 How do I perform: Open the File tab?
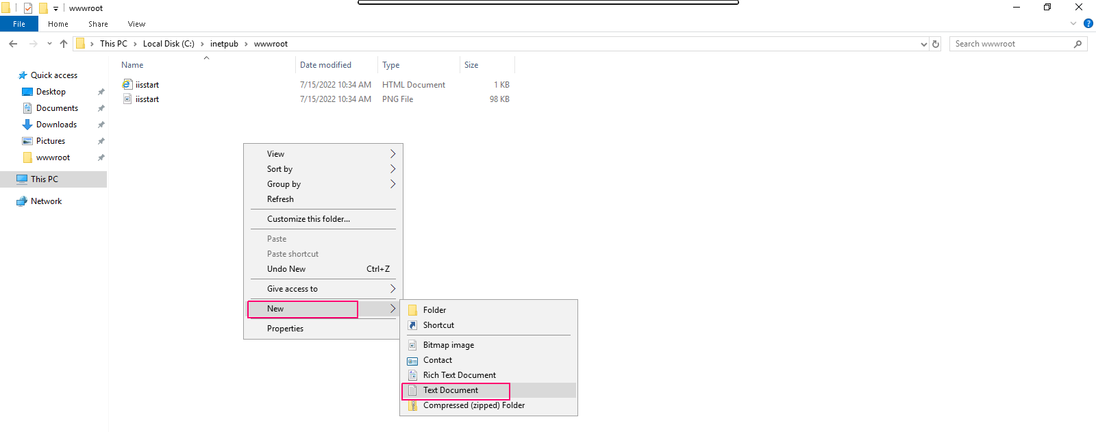coord(19,24)
